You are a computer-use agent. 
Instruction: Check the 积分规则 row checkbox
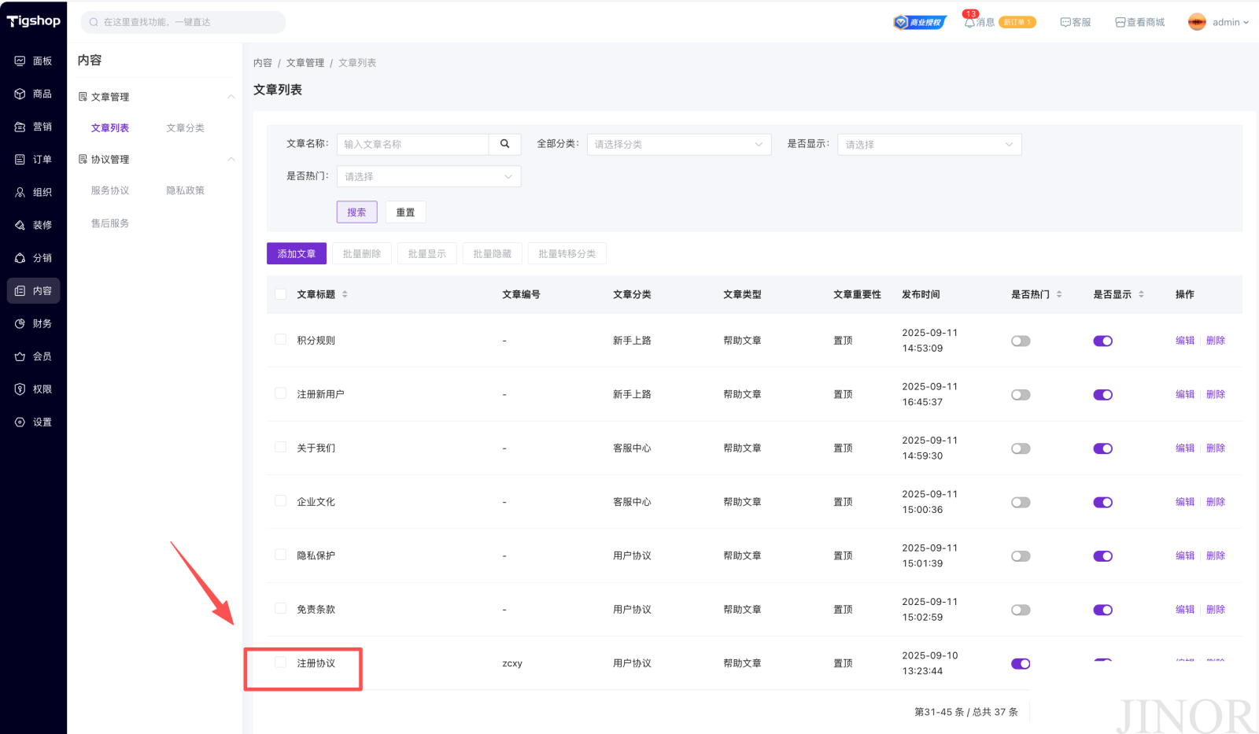point(280,339)
